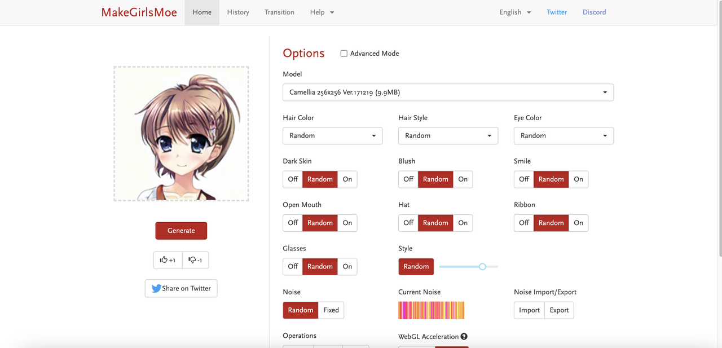Expand the Hair Color dropdown

click(x=332, y=135)
